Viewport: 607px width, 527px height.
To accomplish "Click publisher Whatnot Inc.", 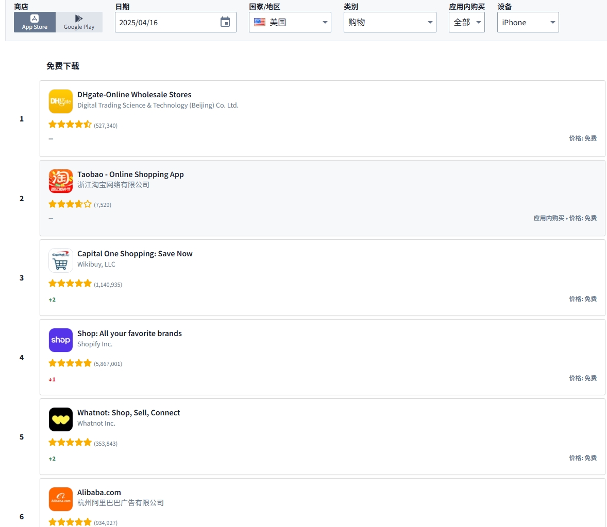I will coord(96,423).
